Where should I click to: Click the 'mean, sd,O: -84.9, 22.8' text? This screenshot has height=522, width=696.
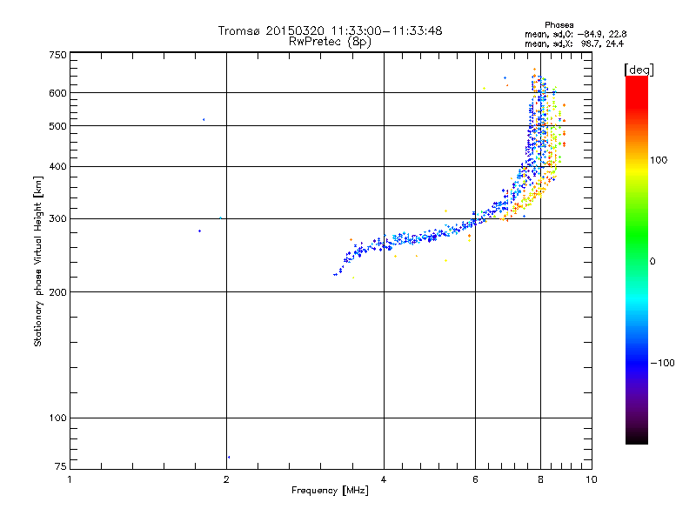575,34
